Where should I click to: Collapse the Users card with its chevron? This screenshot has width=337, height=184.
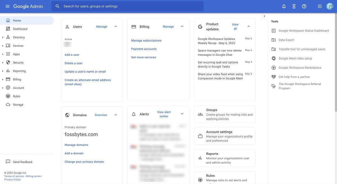click(115, 26)
